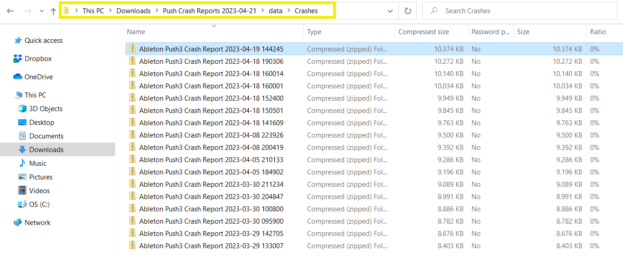Open Dropbox in the navigation pane
Screen dimensions: 623x261
[38, 59]
